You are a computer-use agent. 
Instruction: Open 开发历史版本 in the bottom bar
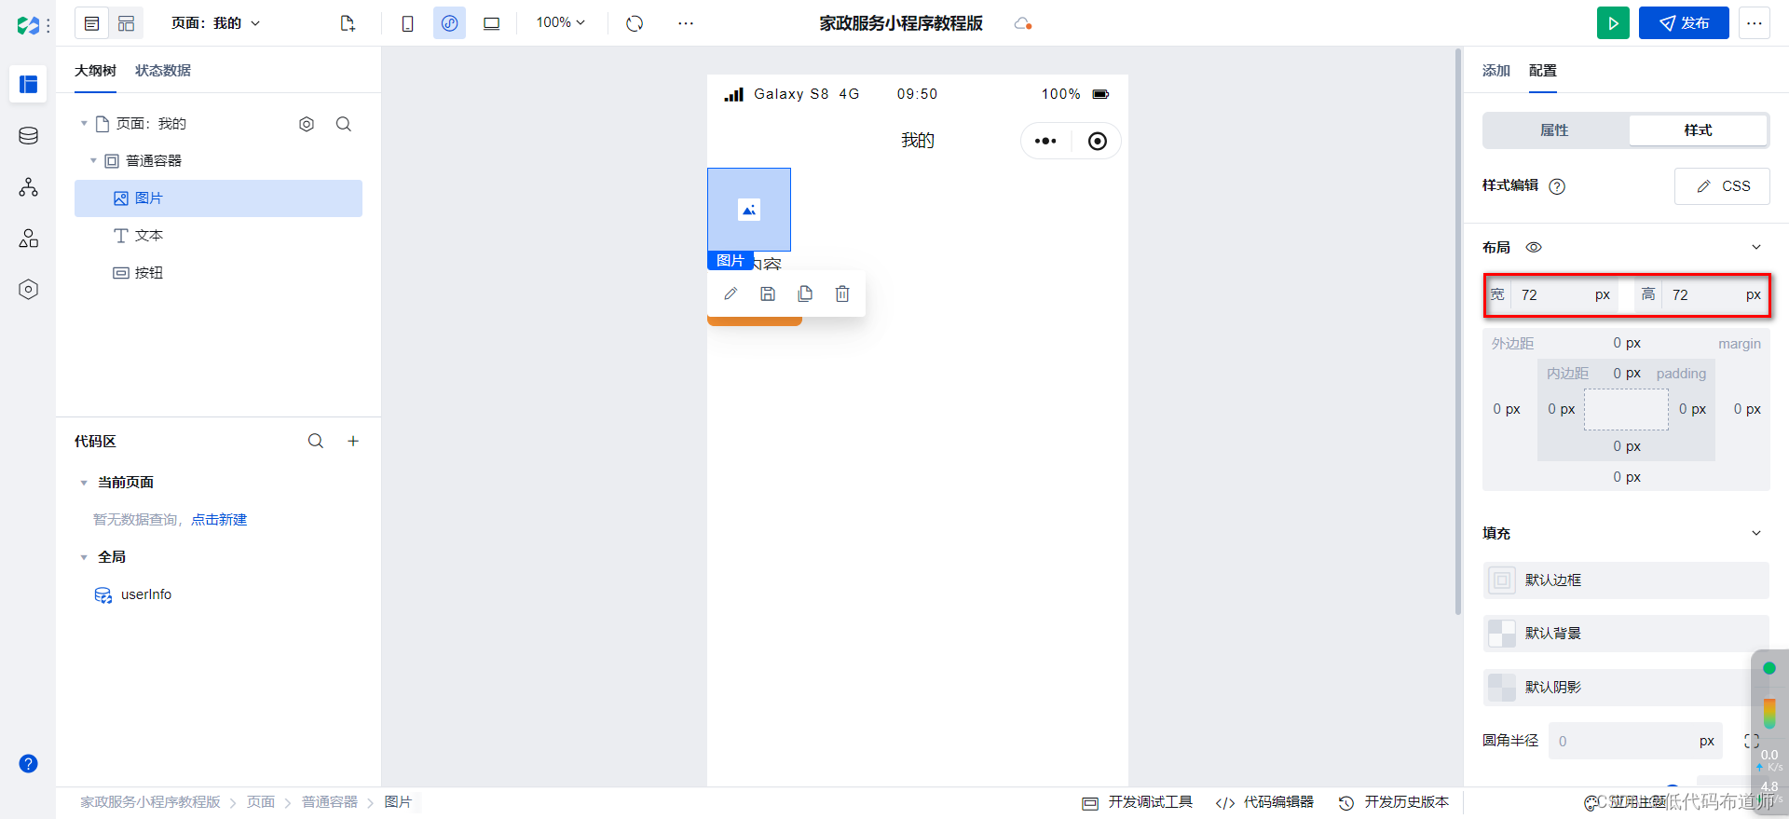[1394, 802]
